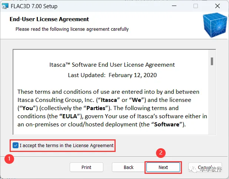The height and width of the screenshot is (179, 229).
Task: Click the partly covered Cancel button
Action: [x=205, y=167]
